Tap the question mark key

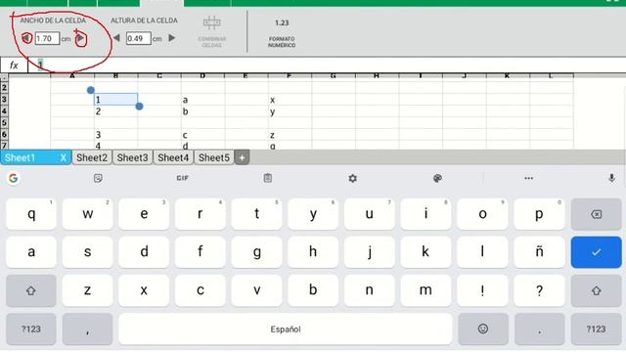(539, 290)
